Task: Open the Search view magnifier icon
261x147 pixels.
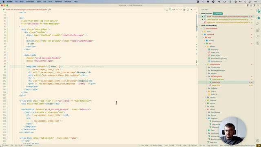Action: [258, 36]
